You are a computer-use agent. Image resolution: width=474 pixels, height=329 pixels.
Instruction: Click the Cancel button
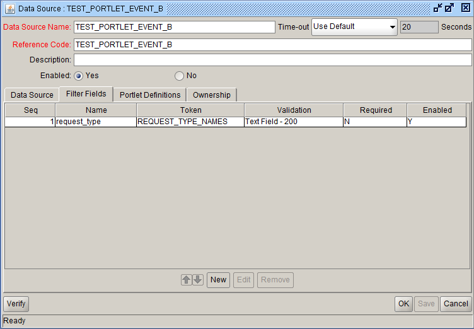tap(456, 304)
